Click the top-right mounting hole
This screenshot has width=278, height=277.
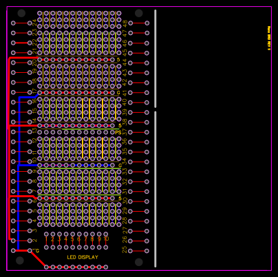pos(139,13)
